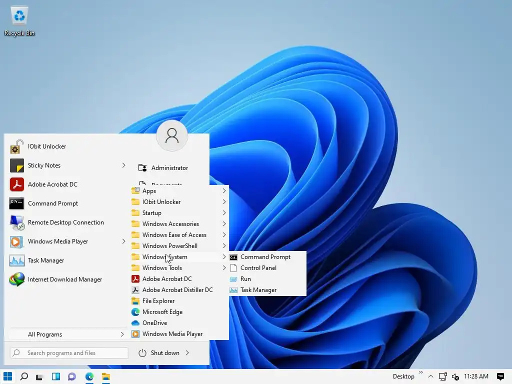Image resolution: width=512 pixels, height=384 pixels.
Task: Launch Adobe Acrobat Distiller DC
Action: (x=179, y=290)
